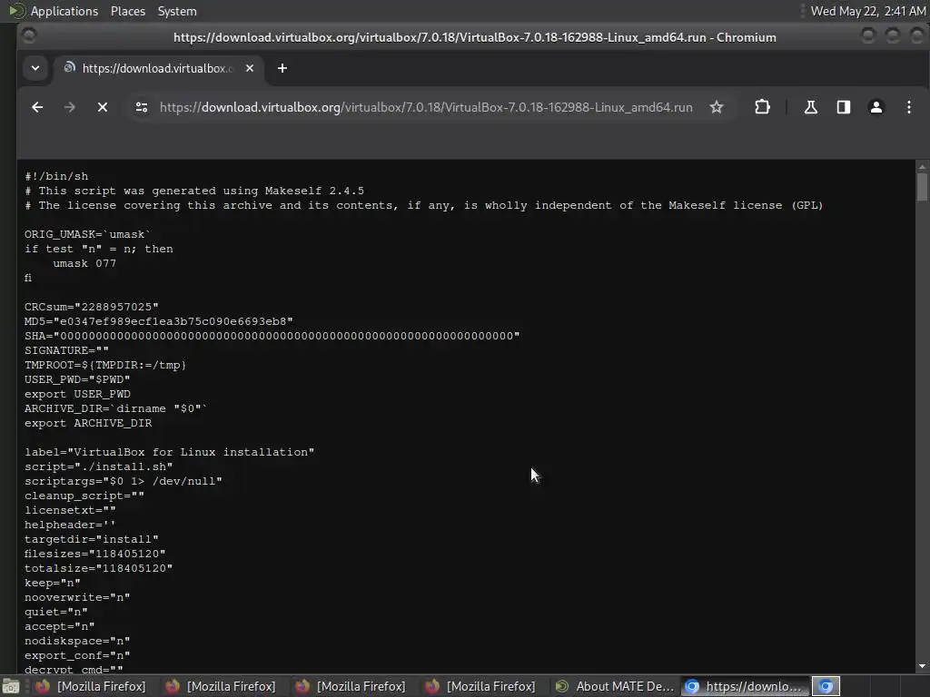The image size is (930, 697).
Task: Click the filesizes="118405120" line
Action: pyautogui.click(x=94, y=554)
